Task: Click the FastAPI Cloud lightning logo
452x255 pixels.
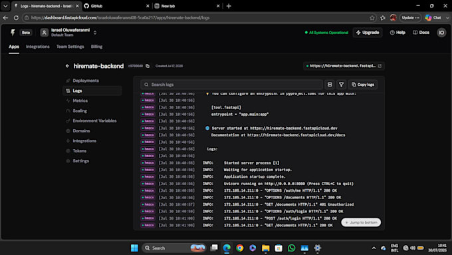Action: [x=13, y=33]
